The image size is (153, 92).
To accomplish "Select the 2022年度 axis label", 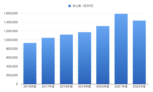I will coord(139,87).
